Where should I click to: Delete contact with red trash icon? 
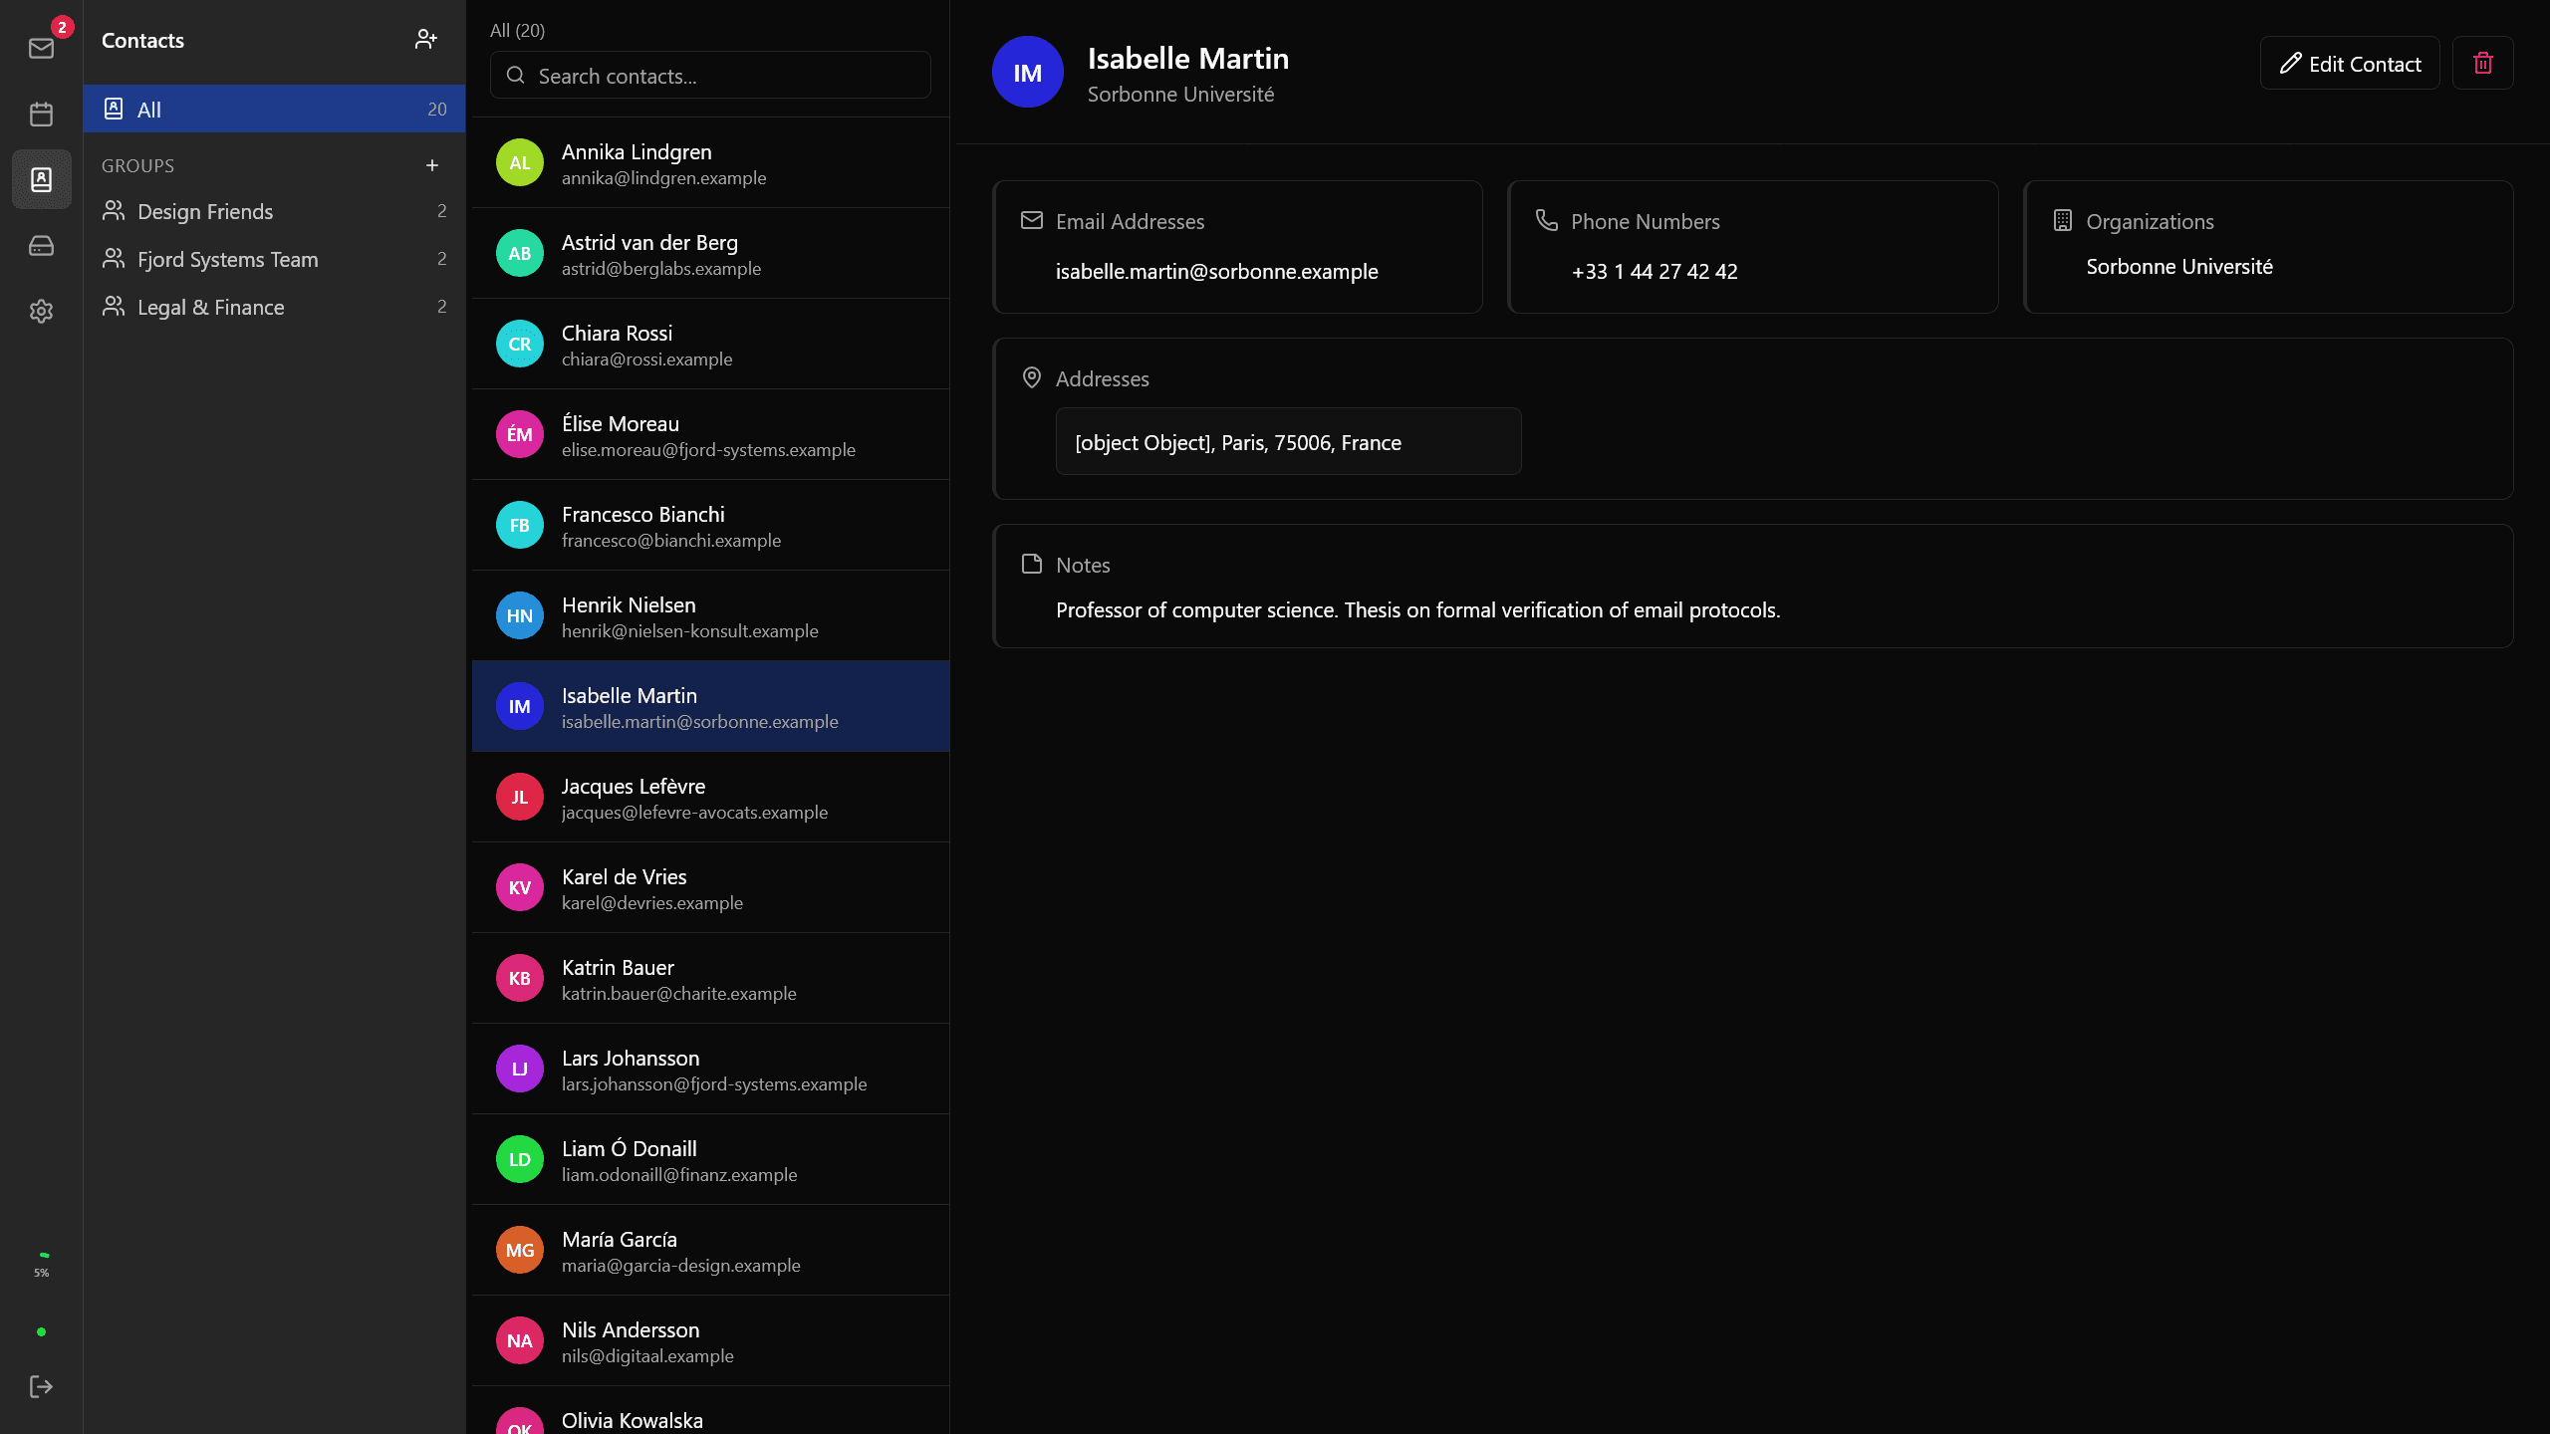click(x=2482, y=64)
